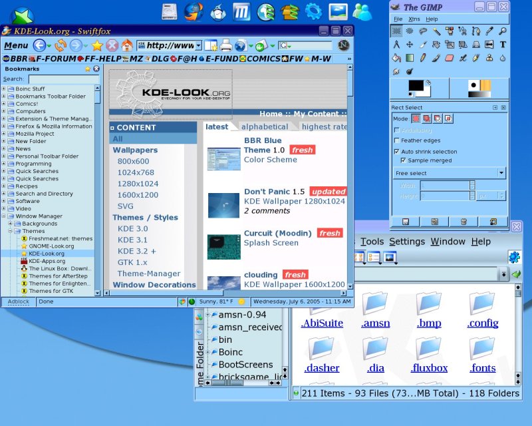
Task: Open the Settings menu in file manager
Action: tap(407, 242)
